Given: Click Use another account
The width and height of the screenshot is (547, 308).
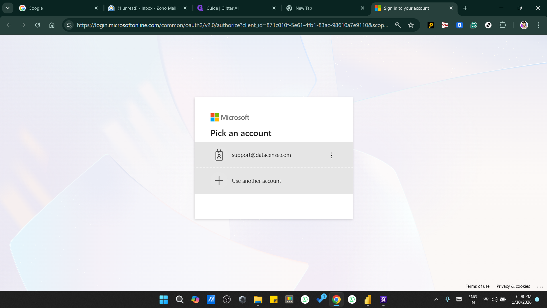Looking at the screenshot, I should point(256,181).
